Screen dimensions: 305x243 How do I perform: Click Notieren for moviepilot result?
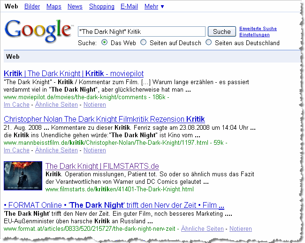point(95,105)
